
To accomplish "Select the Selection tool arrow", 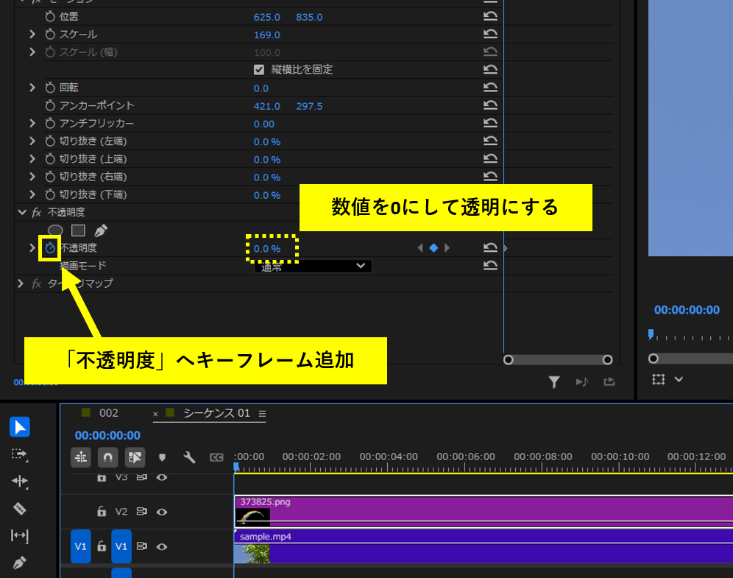I will click(20, 427).
